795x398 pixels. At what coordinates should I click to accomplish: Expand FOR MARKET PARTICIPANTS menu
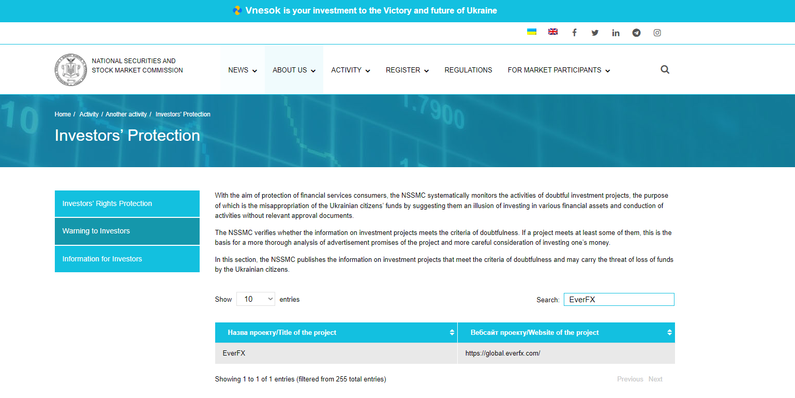(559, 70)
